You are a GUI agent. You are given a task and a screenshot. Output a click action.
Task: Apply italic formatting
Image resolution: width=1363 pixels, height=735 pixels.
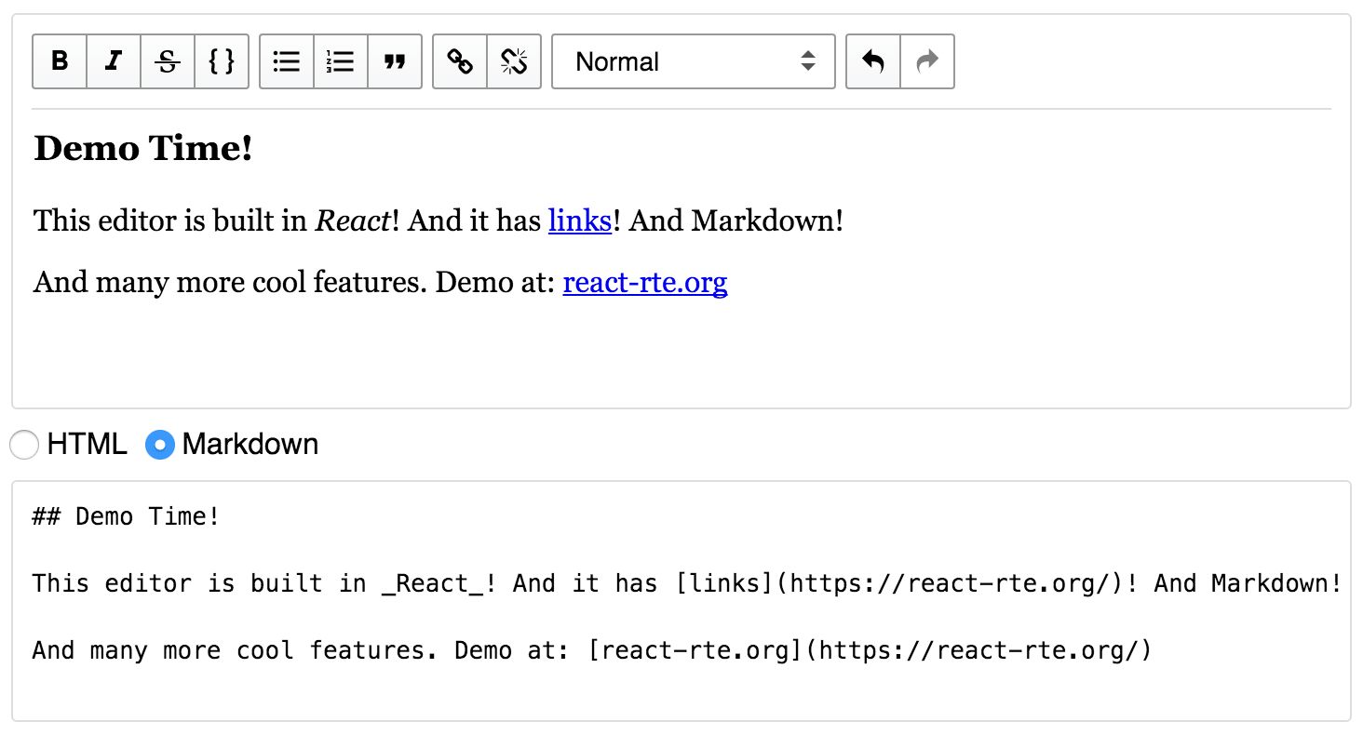click(113, 61)
